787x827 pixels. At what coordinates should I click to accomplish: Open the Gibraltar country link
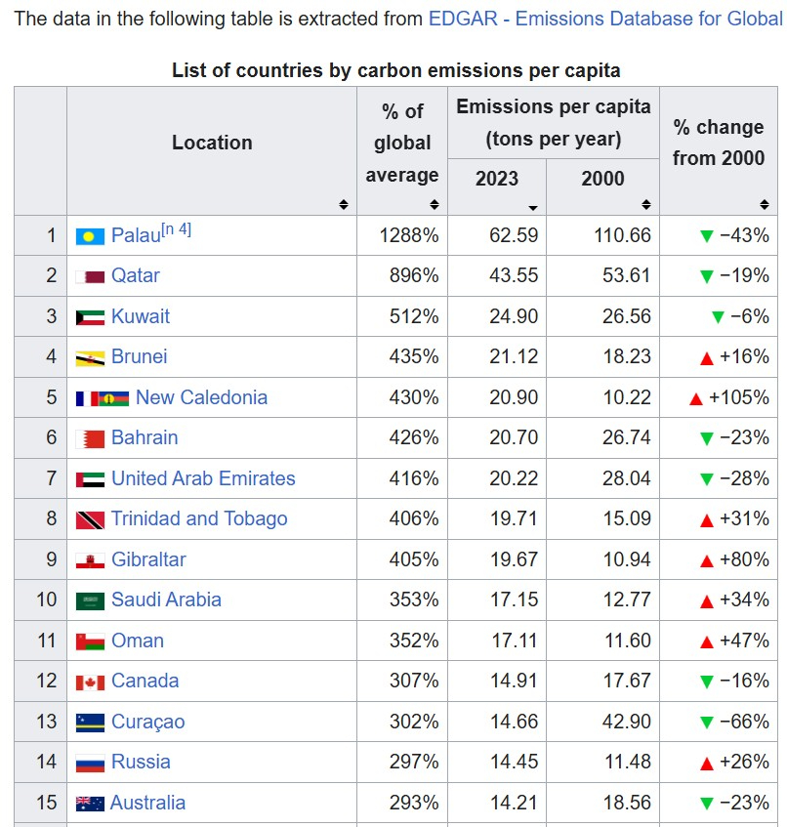tap(148, 559)
